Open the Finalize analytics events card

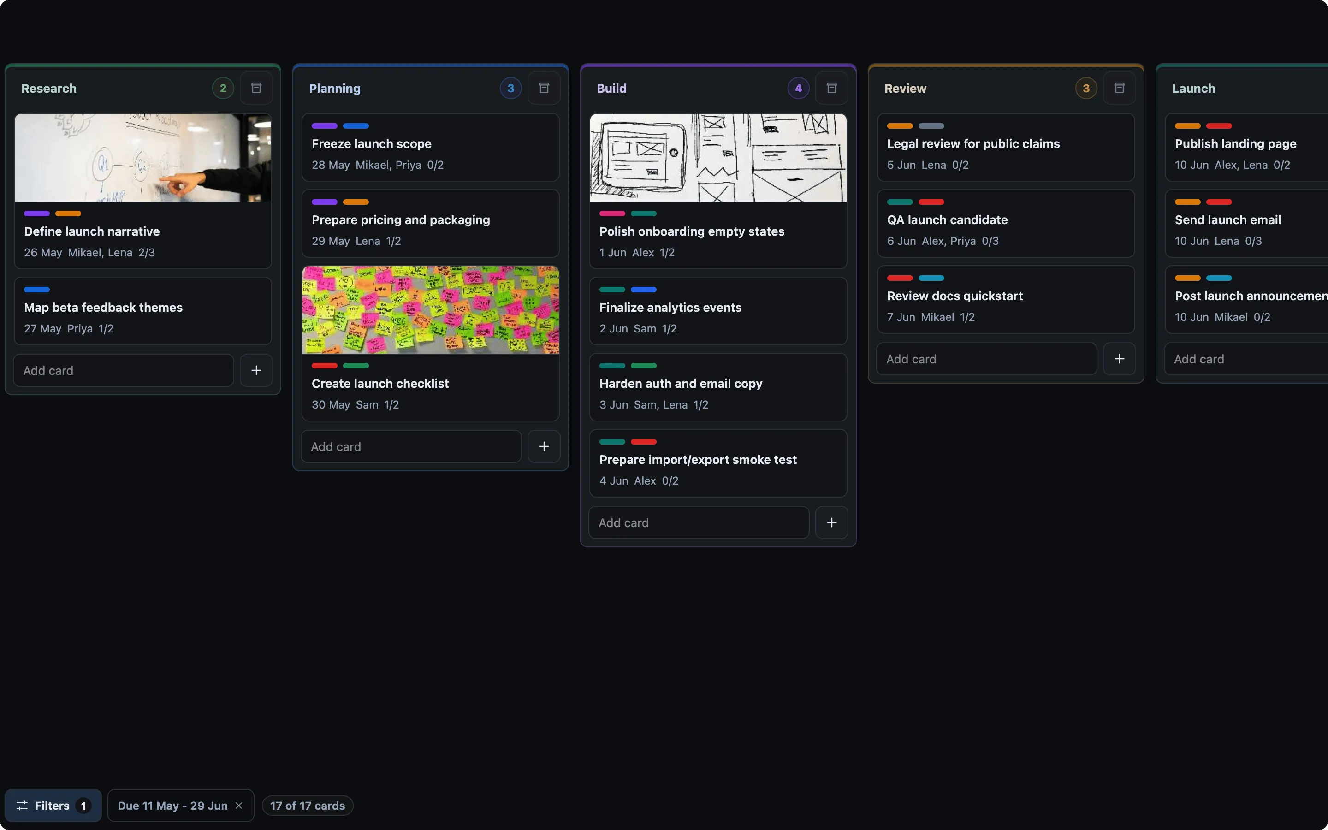(x=718, y=311)
